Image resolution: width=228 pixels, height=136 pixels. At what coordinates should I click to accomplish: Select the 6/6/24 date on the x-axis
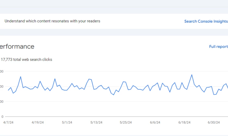point(155,122)
